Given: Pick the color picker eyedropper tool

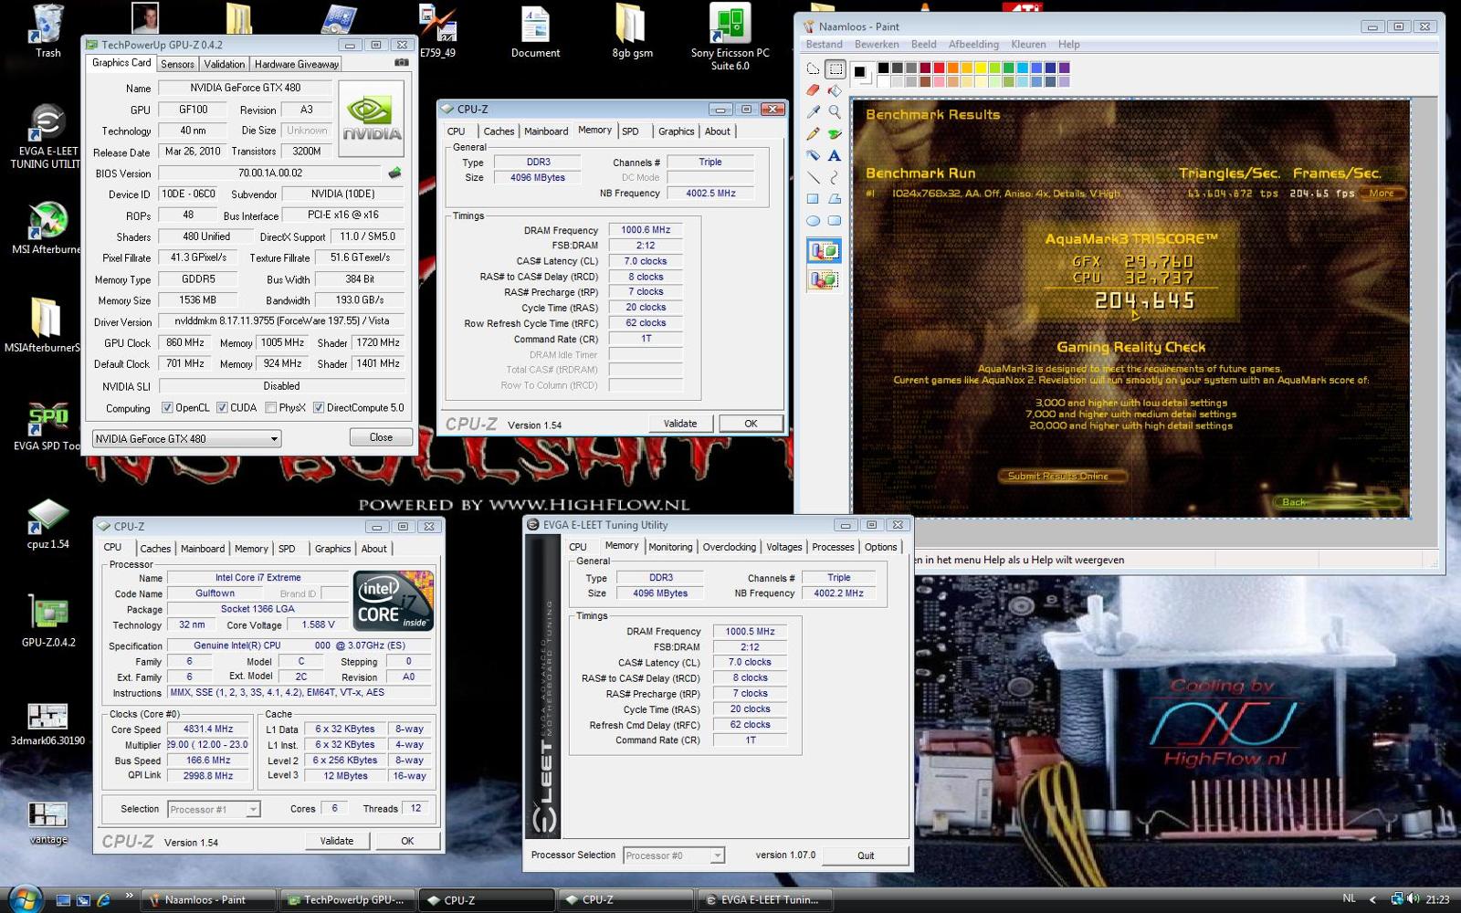Looking at the screenshot, I should pyautogui.click(x=813, y=112).
